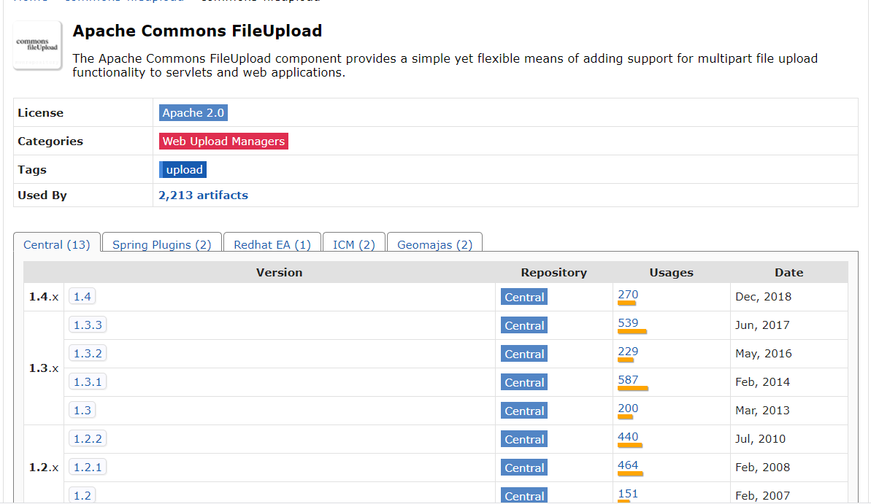
Task: Click the Central badge for version 1.3.2
Action: (523, 354)
